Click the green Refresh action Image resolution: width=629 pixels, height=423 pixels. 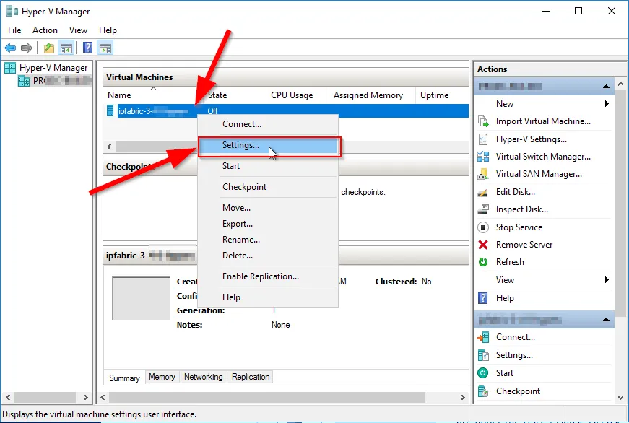point(510,262)
